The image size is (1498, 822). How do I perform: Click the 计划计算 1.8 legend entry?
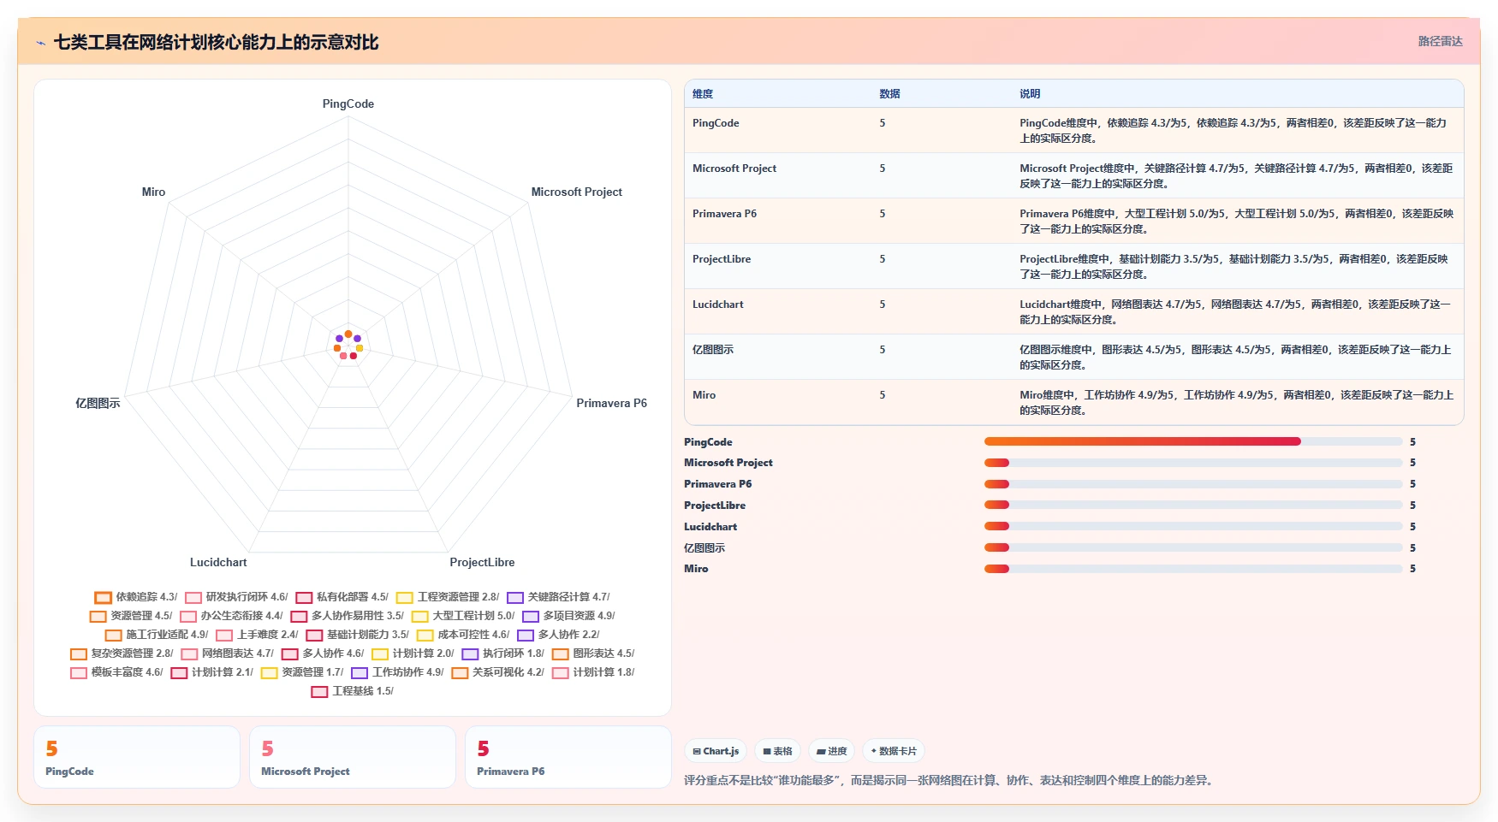(593, 672)
